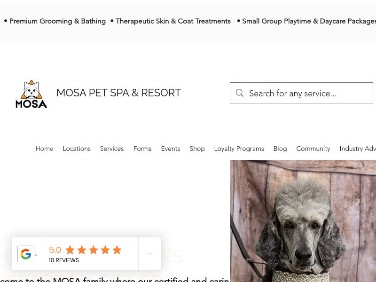
Task: Click the groomed poodle photo
Action: tap(303, 221)
